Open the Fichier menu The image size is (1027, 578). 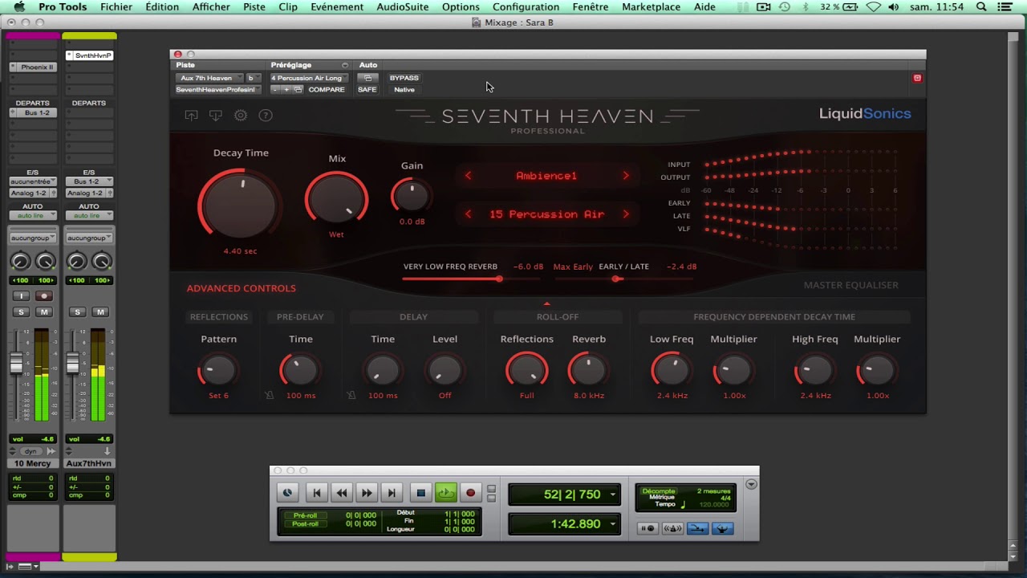(116, 7)
